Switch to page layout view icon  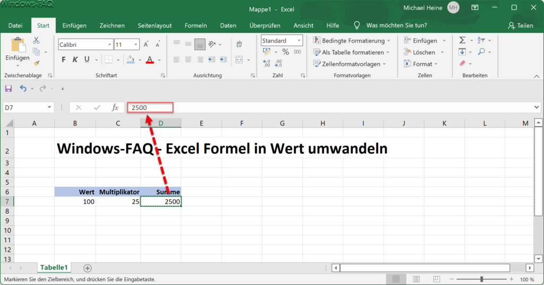click(416, 279)
